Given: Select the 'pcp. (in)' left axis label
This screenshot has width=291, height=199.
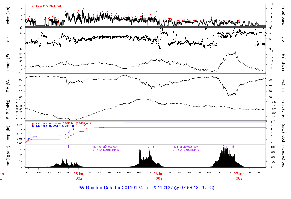Looking at the screenshot, I should [8, 133].
